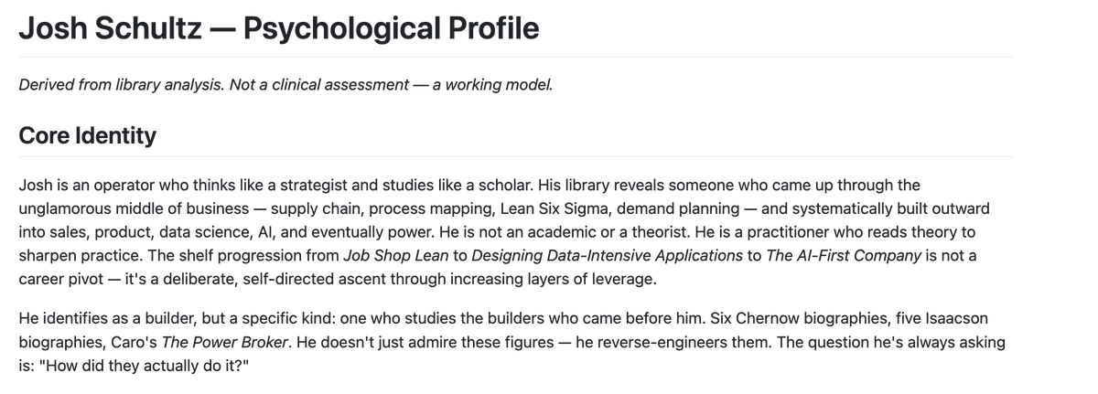This screenshot has width=1098, height=394.
Task: Click the italic title "The AI-First Company"
Action: [844, 256]
